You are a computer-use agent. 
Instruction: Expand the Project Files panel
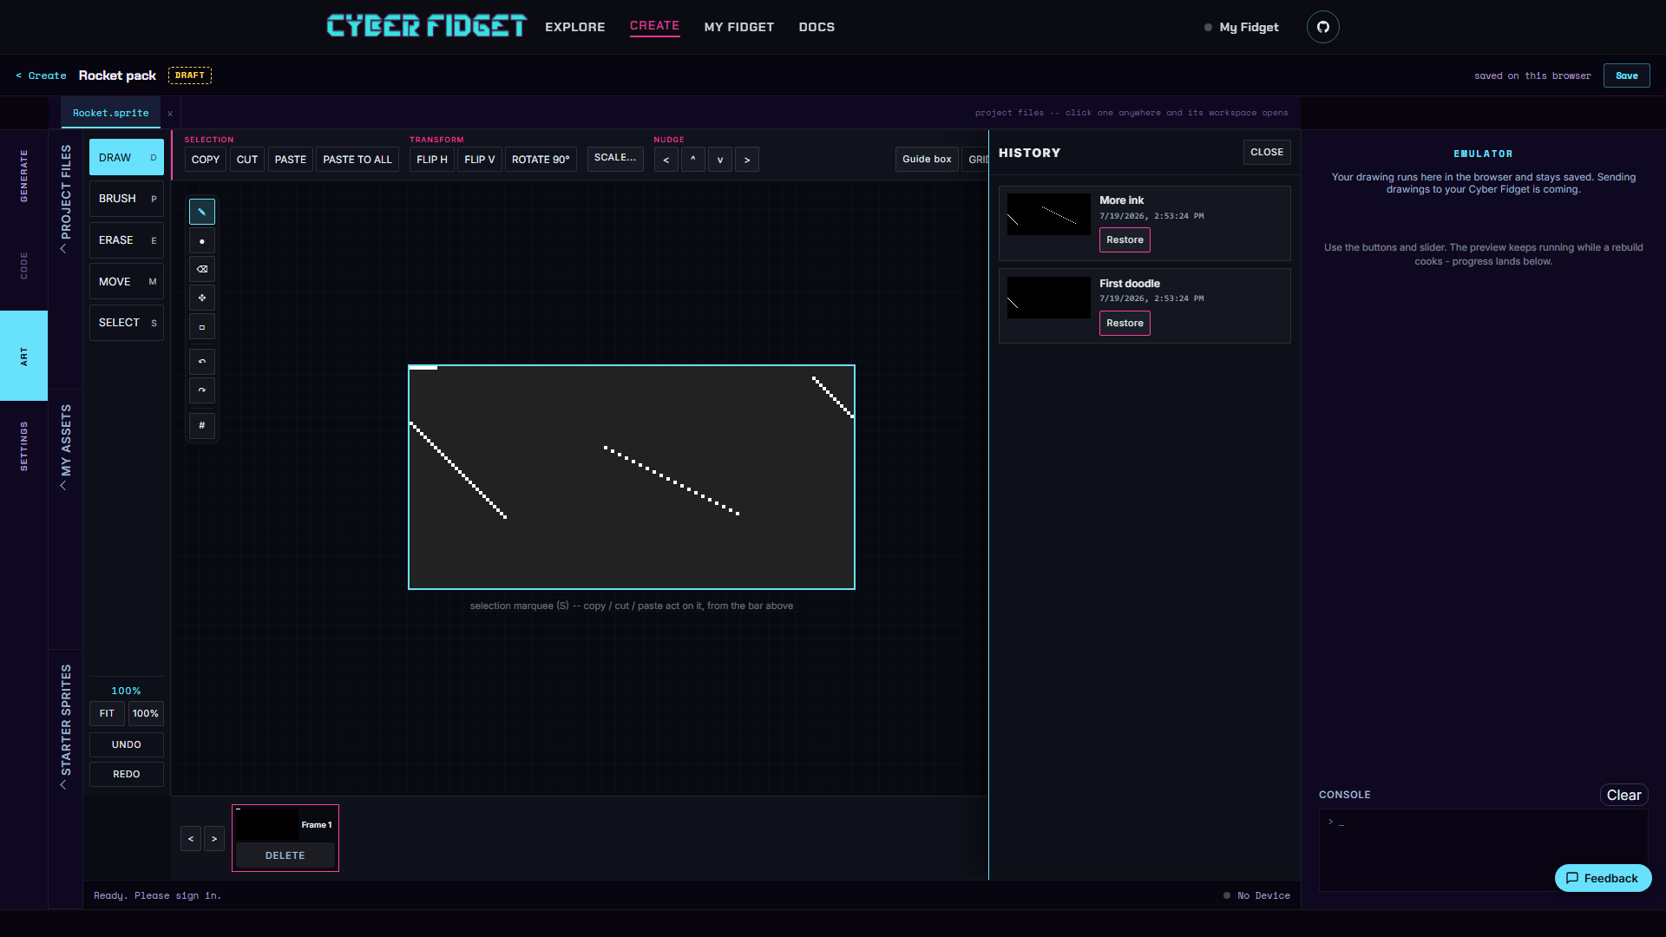point(65,199)
